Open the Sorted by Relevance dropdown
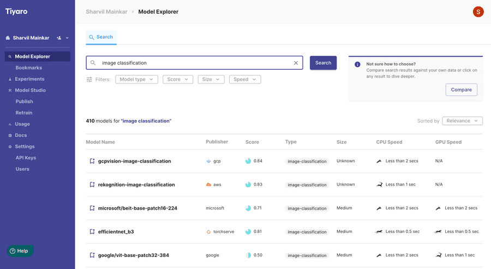491x269 pixels. pos(462,121)
